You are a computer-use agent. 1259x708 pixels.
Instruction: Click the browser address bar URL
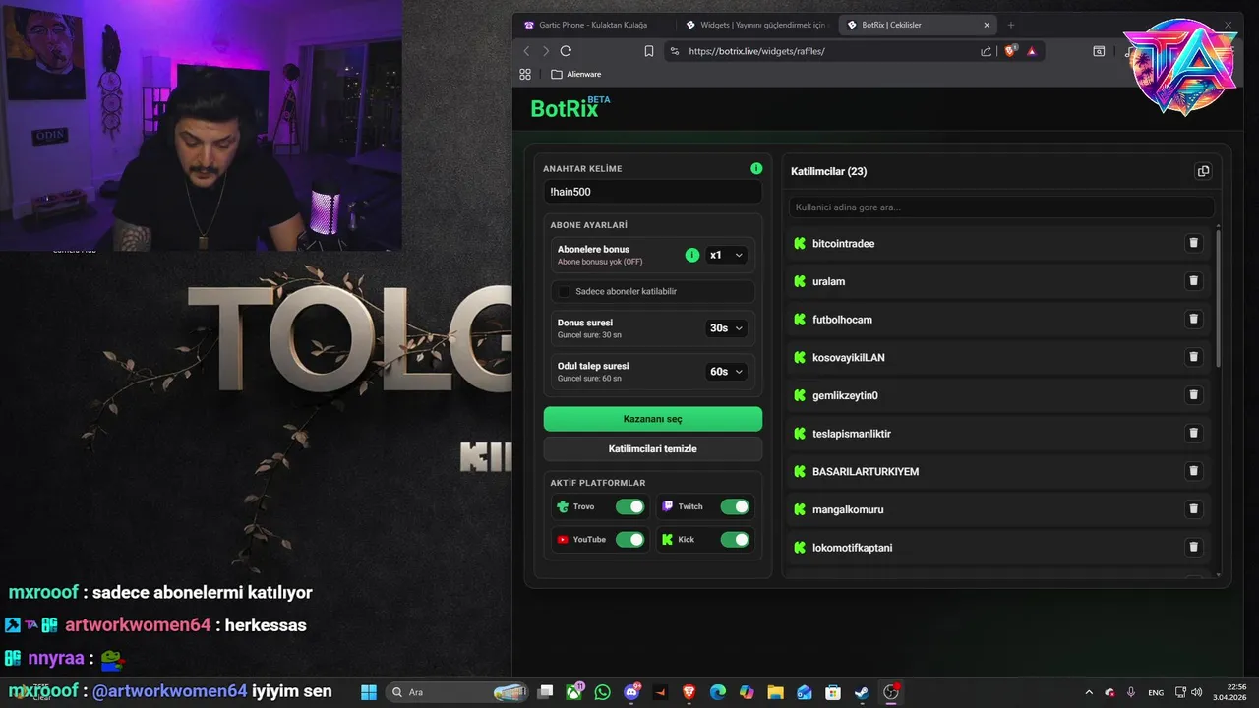756,51
